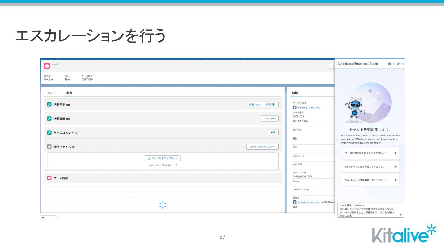Click the Web メール field label

[299, 156]
